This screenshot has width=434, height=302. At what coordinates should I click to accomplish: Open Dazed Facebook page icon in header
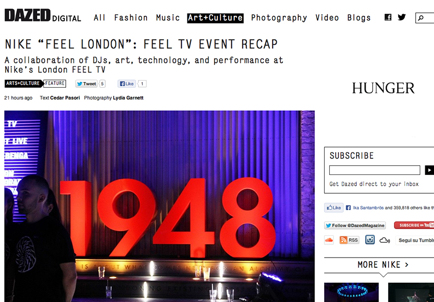click(388, 17)
